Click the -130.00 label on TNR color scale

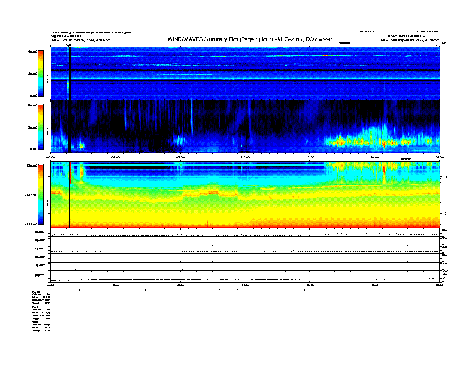(x=32, y=166)
